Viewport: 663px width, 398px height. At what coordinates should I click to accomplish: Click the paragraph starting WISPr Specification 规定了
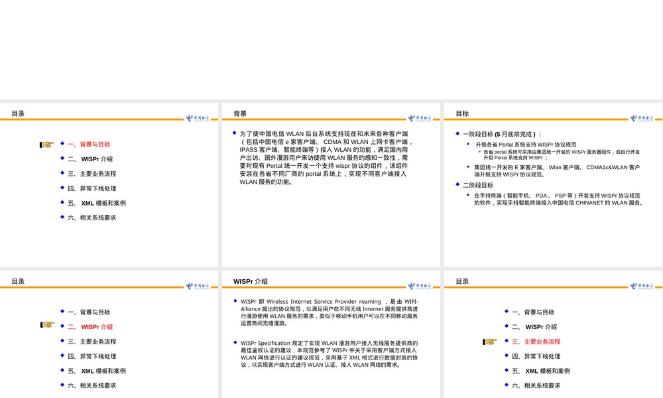(330, 354)
